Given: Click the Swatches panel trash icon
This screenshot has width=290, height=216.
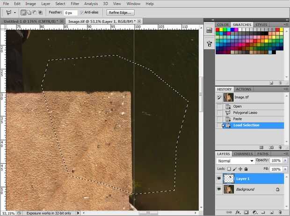Looking at the screenshot, I should click(x=280, y=83).
